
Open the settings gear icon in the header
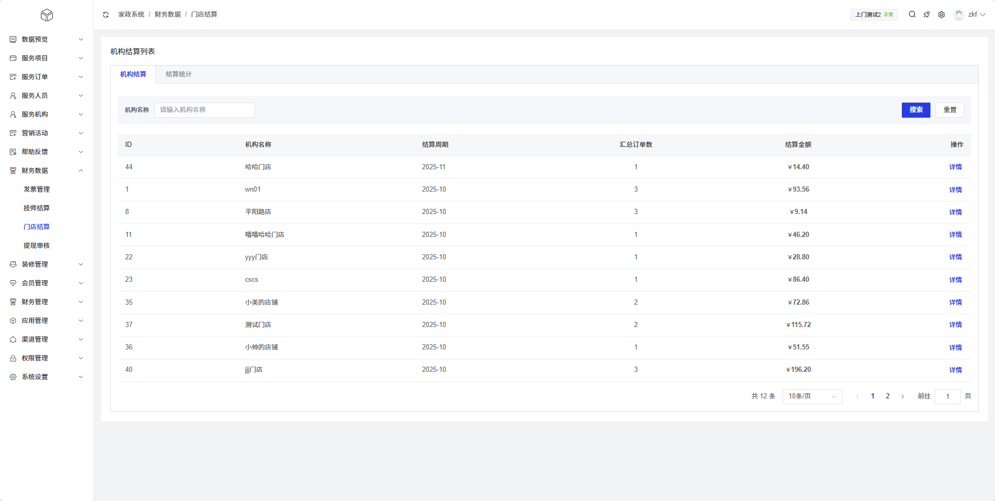point(941,15)
